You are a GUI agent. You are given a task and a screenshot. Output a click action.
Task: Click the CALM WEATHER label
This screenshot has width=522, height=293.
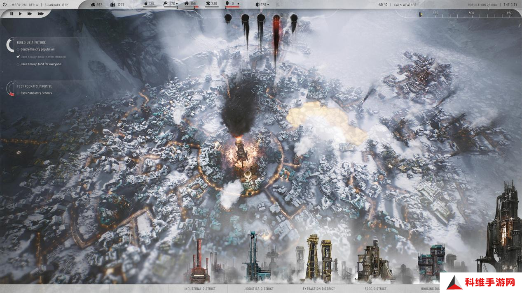coord(405,5)
